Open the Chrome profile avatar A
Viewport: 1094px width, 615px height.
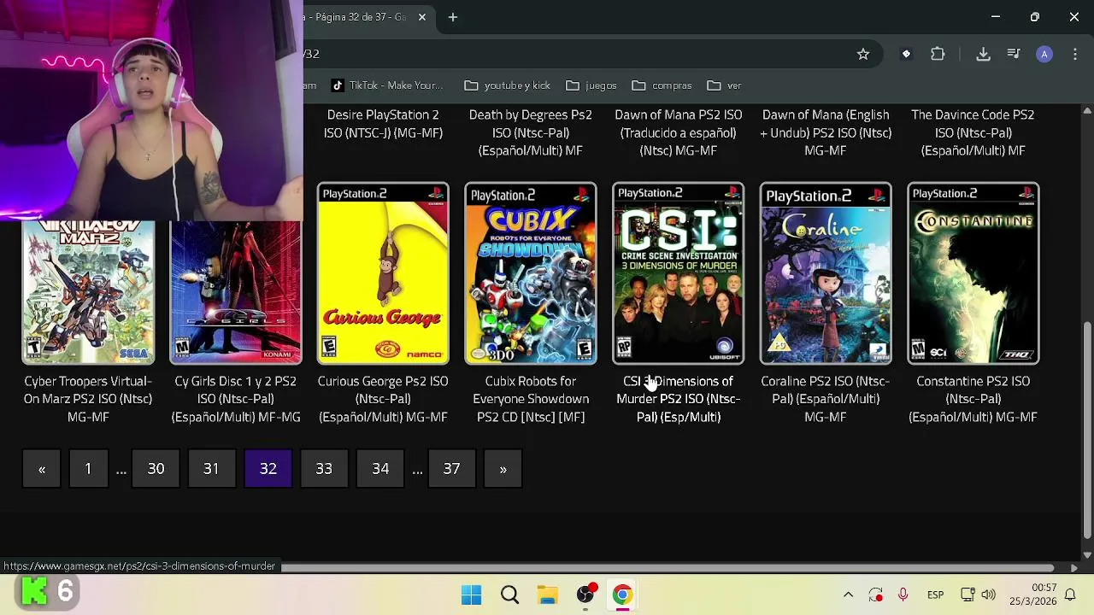click(x=1044, y=54)
